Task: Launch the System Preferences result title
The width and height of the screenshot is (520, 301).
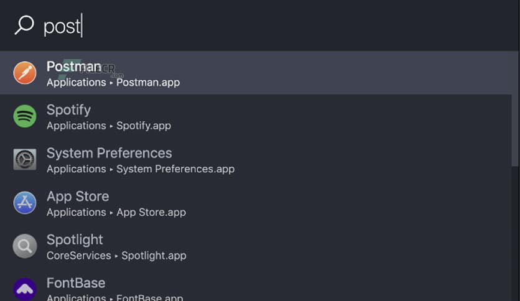Action: (x=109, y=153)
